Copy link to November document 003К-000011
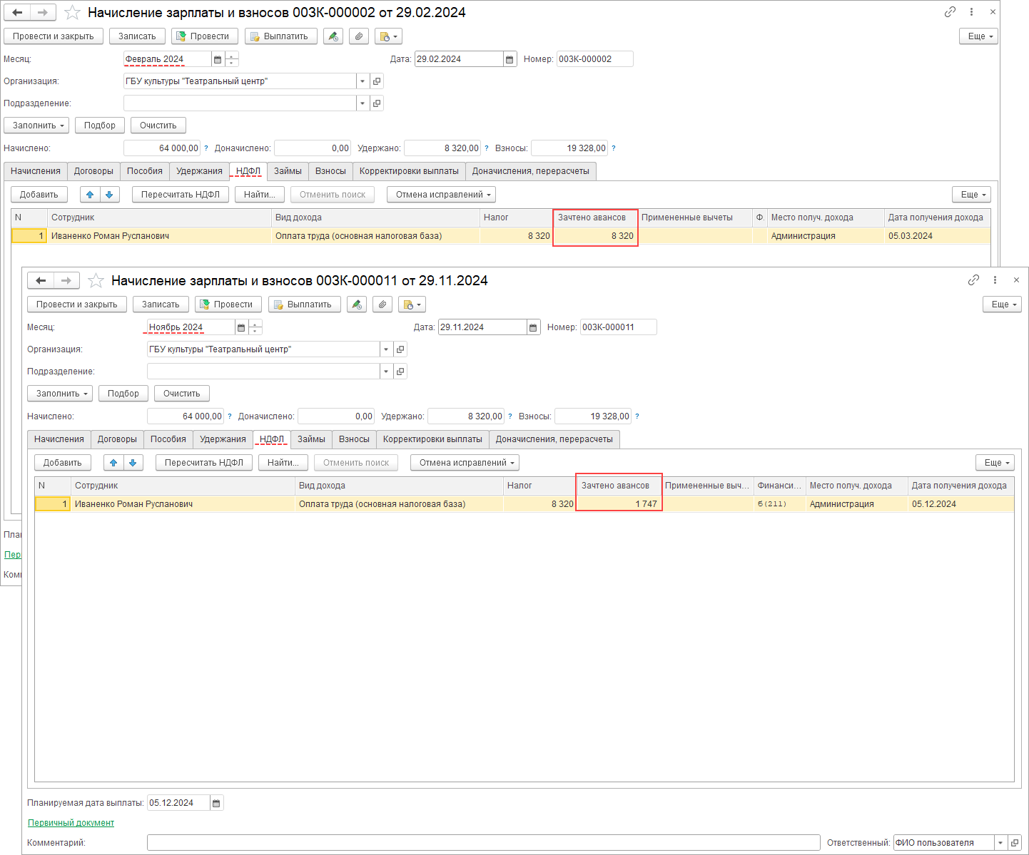 click(x=973, y=280)
